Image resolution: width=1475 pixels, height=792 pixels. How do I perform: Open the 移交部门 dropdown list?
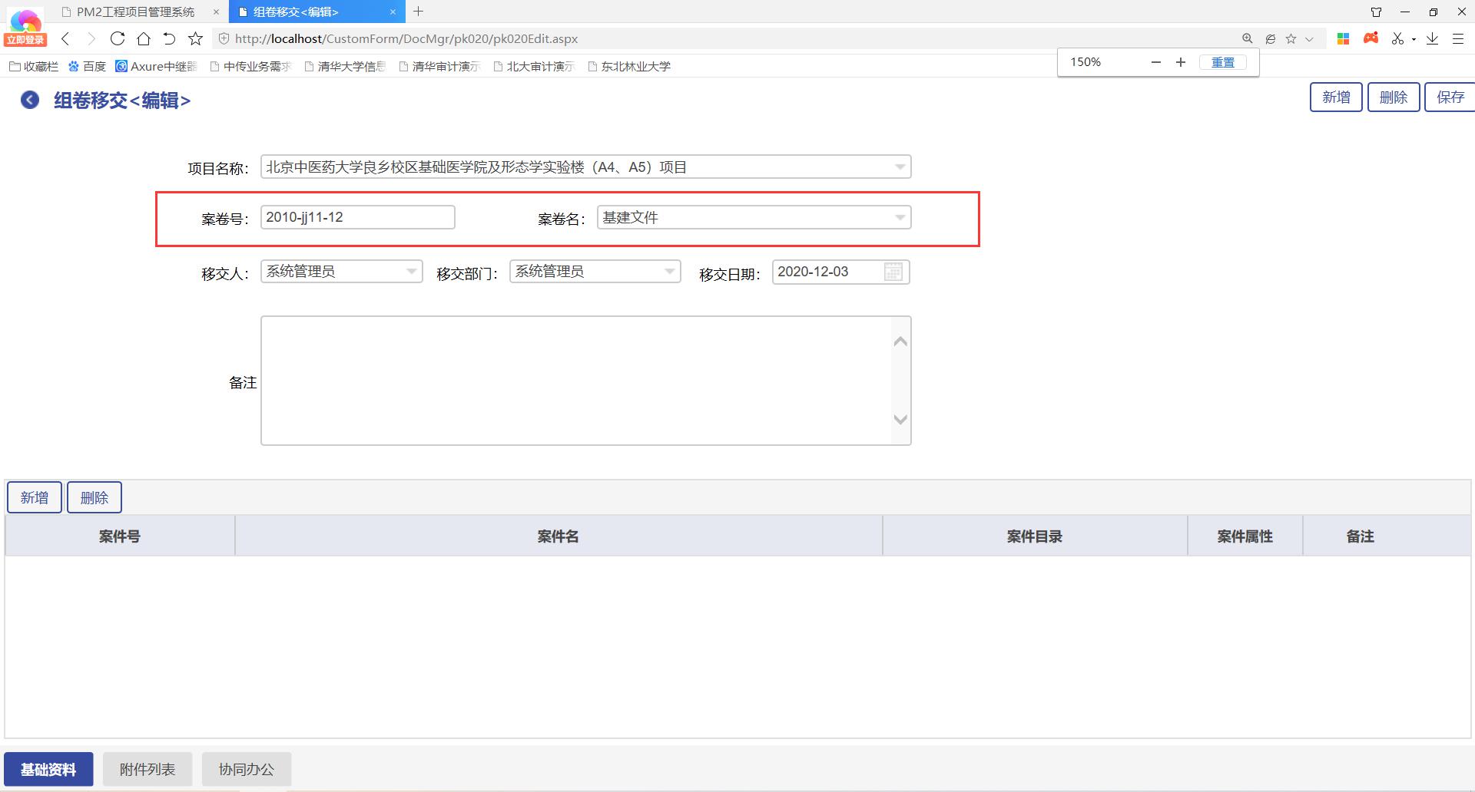pos(669,272)
